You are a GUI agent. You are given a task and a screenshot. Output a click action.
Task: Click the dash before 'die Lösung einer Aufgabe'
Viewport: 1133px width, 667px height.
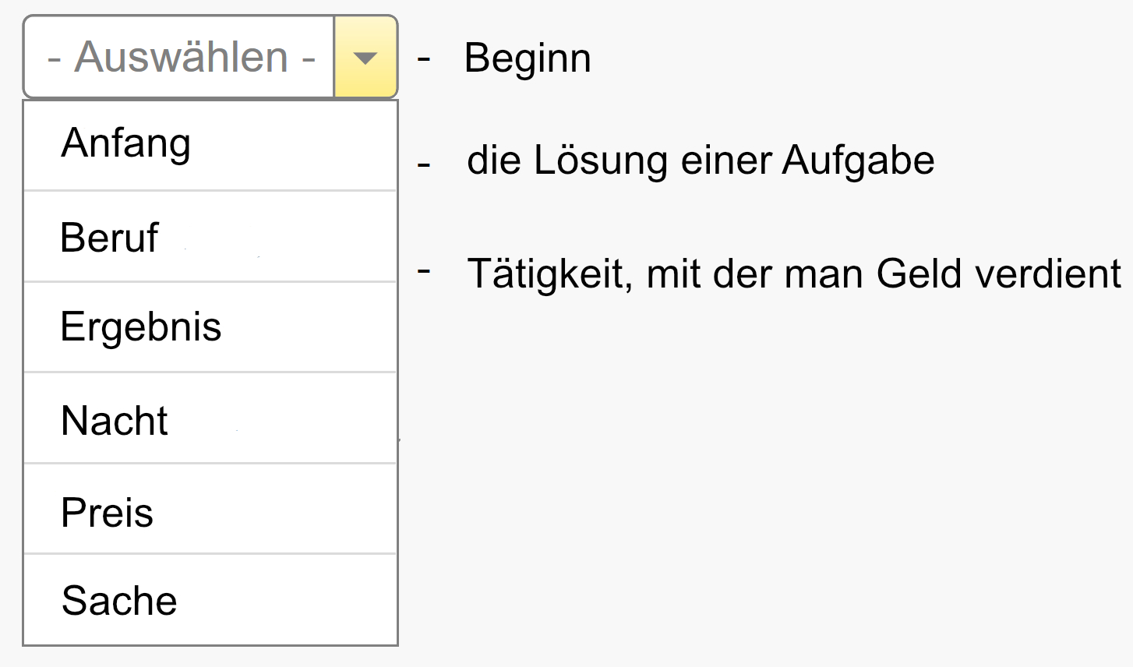tap(424, 164)
